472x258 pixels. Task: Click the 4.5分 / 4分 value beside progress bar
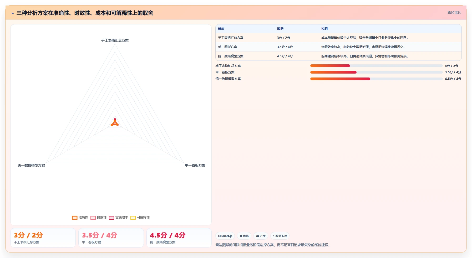(x=453, y=79)
